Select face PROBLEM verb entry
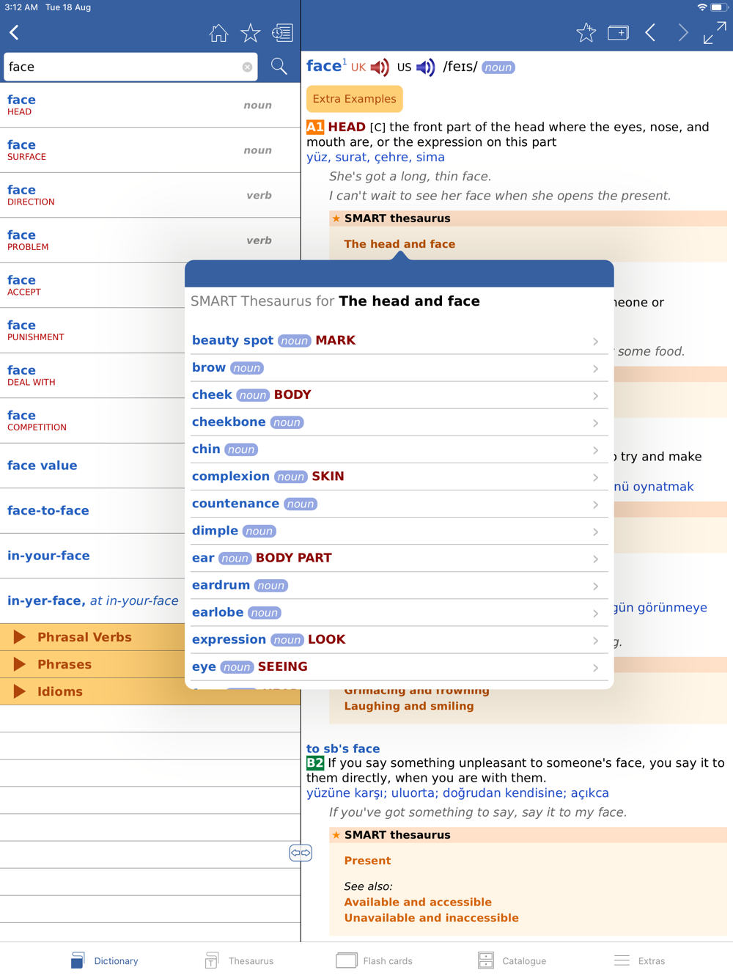This screenshot has height=978, width=733. click(x=150, y=240)
